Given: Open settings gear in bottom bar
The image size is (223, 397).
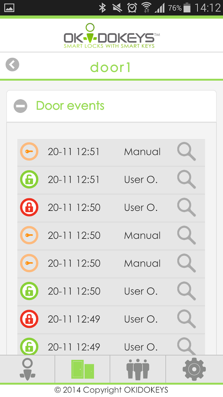Looking at the screenshot, I should point(194,369).
